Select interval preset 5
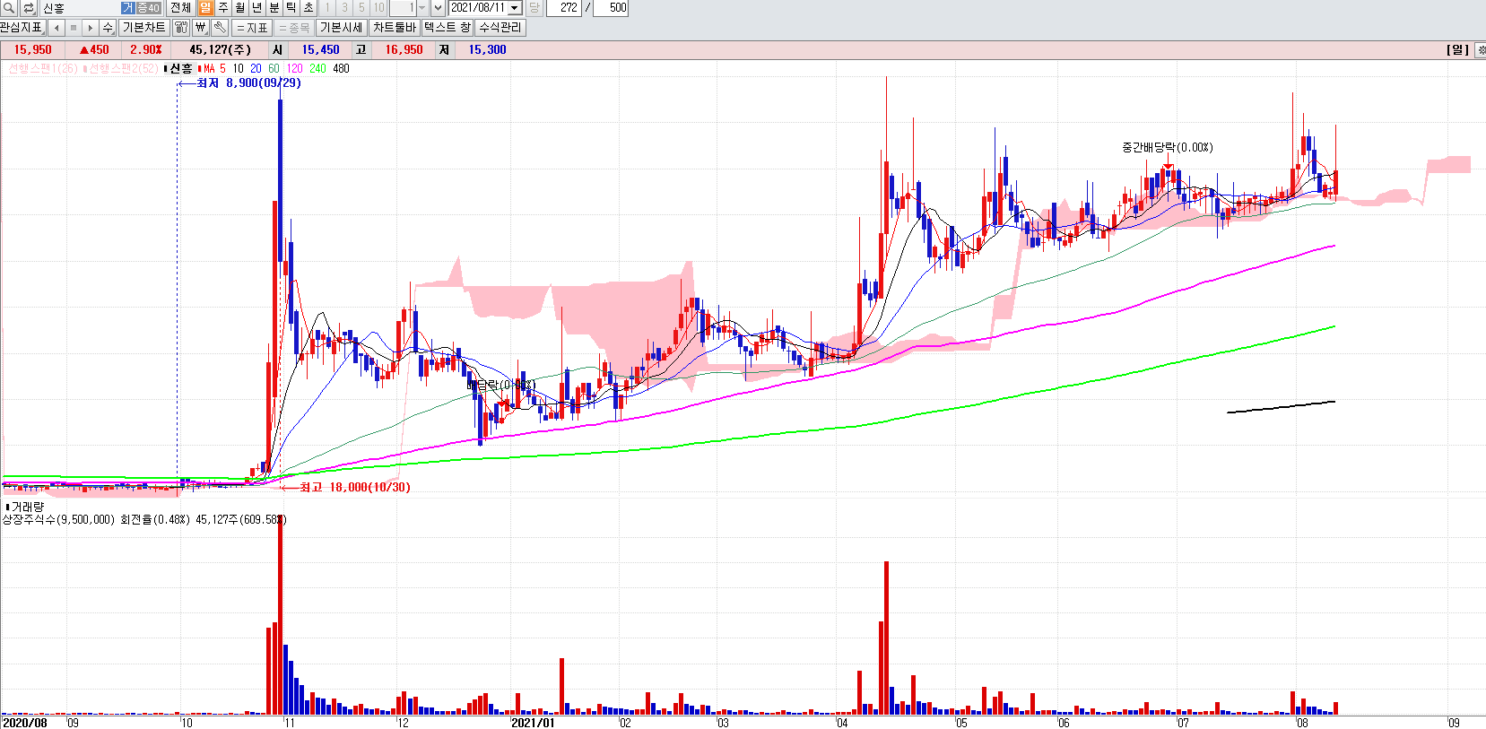The width and height of the screenshot is (1486, 729). tap(361, 8)
